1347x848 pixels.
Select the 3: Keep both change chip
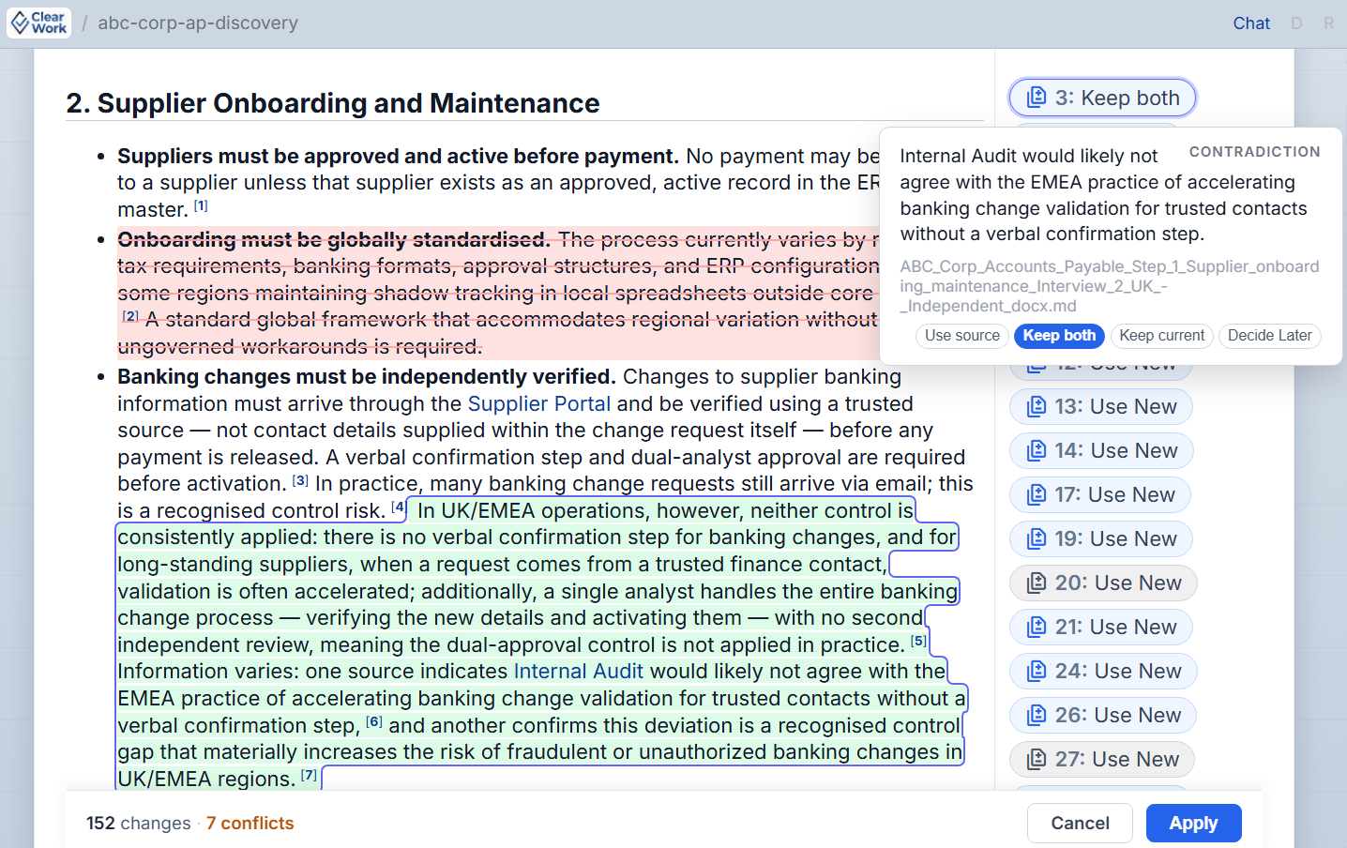point(1102,98)
